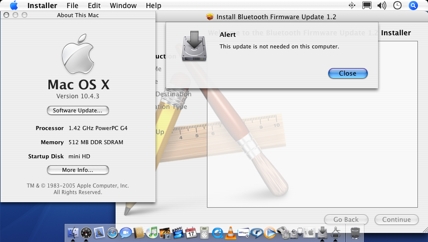
Task: Click the System Profiler icon in Dock
Action: (336, 233)
